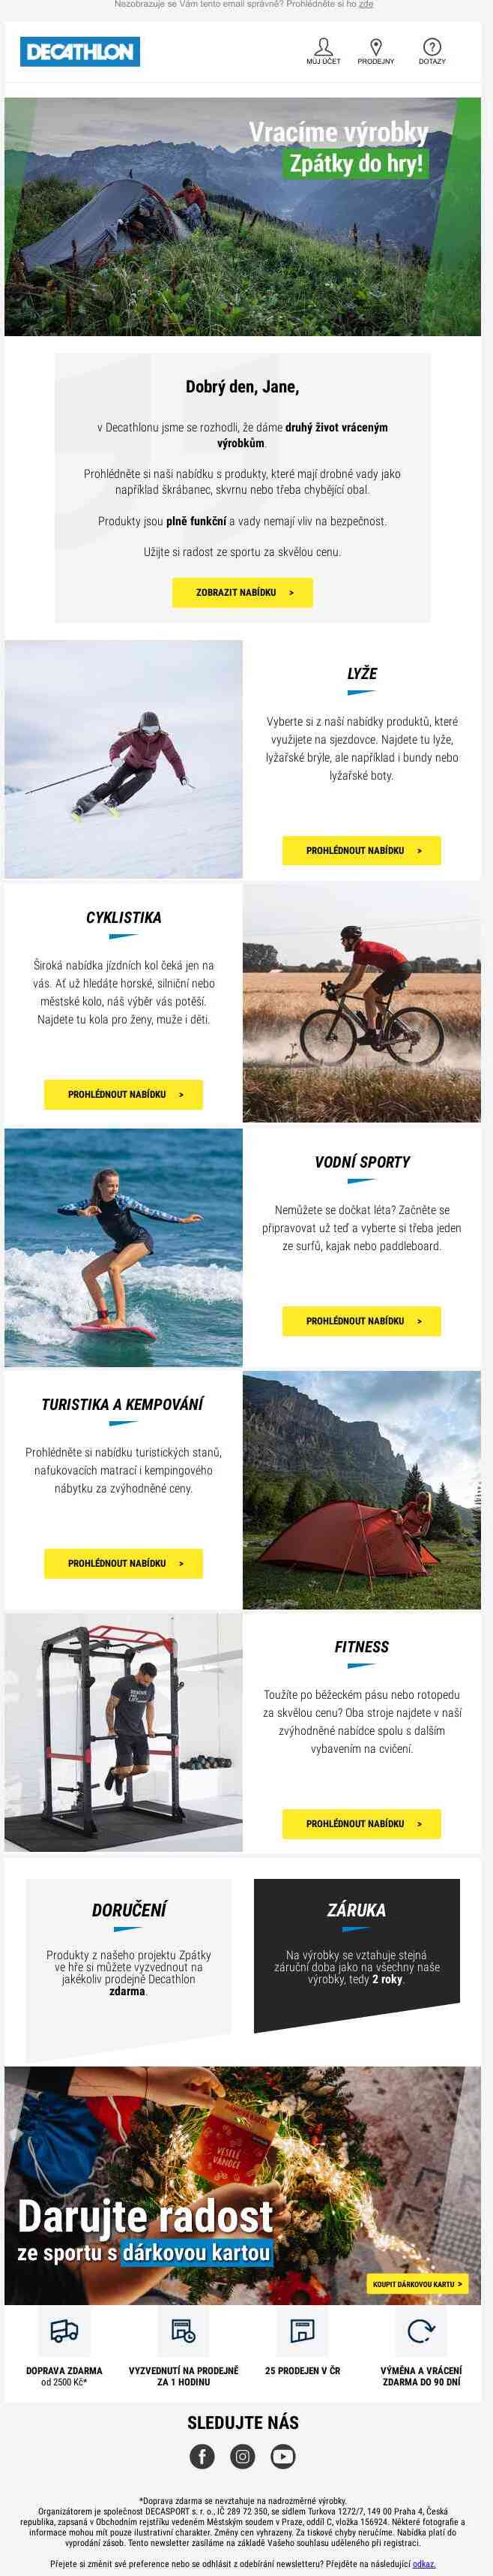This screenshot has width=493, height=2576.
Task: Open the Vracíme výrobky hero banner image
Action: [x=243, y=217]
